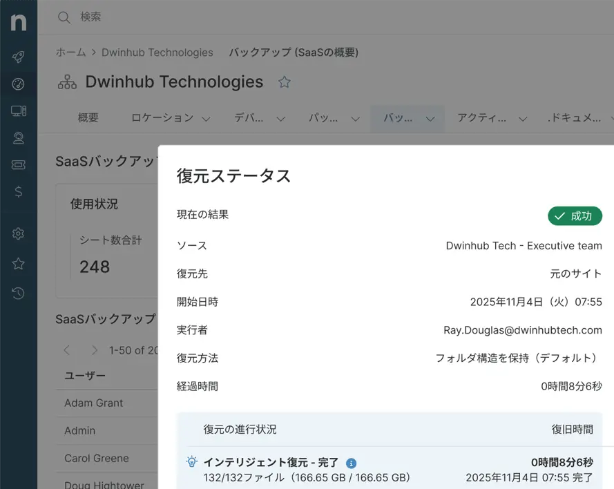Click the organization hierarchy icon beside title
614x489 pixels.
coord(68,82)
